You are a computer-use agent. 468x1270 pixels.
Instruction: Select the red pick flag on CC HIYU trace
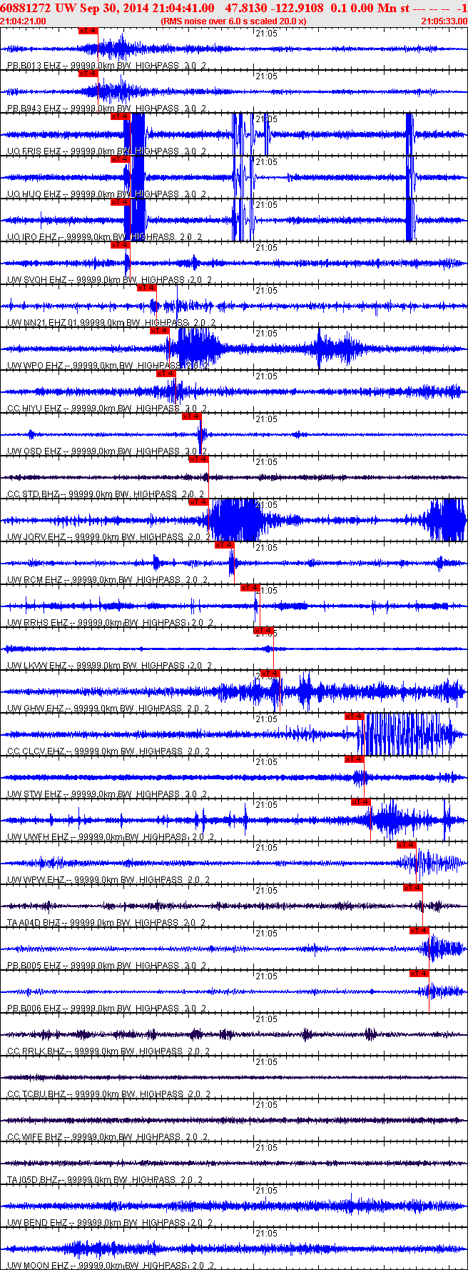[x=166, y=374]
